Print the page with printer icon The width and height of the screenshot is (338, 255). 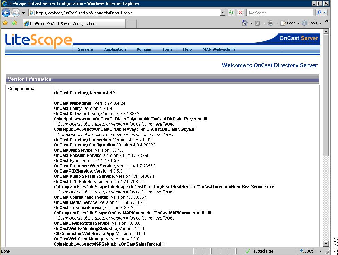coord(271,23)
